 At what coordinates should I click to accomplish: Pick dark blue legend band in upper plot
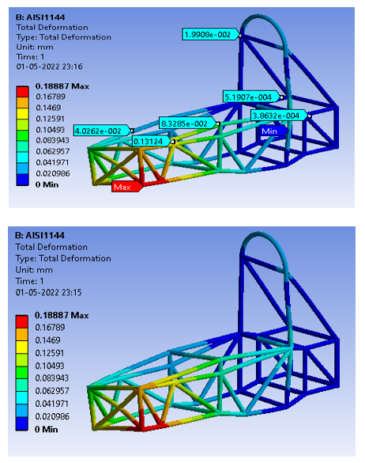tap(22, 180)
